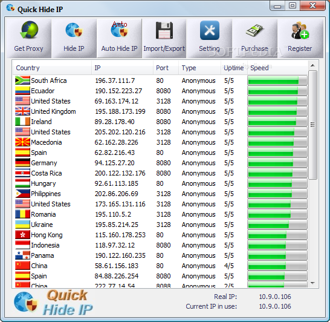This screenshot has width=330, height=322.
Task: Click IP 202.86.206.69
Action: (x=116, y=194)
